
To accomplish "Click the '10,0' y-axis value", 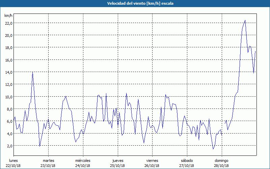I will [9, 97].
